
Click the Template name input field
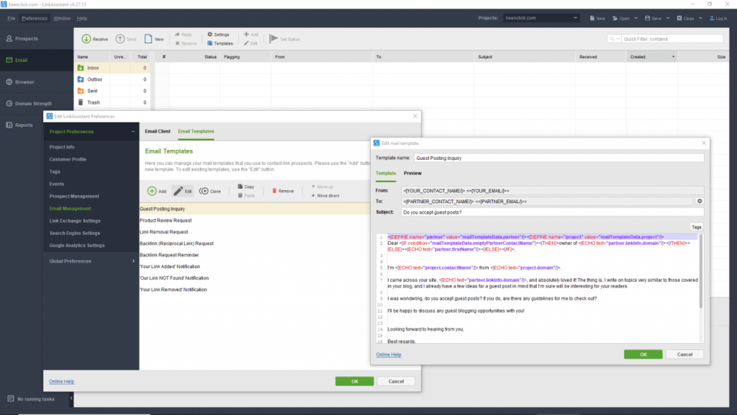pos(559,158)
